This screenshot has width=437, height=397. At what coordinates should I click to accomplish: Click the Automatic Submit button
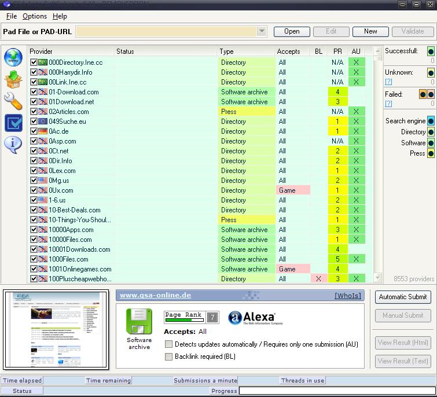pyautogui.click(x=403, y=297)
